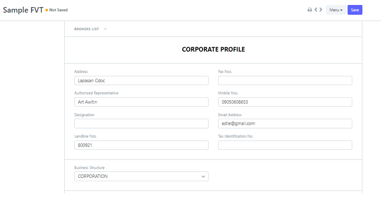Open the Business Structure dropdown
This screenshot has height=206, width=391.
coord(141,177)
